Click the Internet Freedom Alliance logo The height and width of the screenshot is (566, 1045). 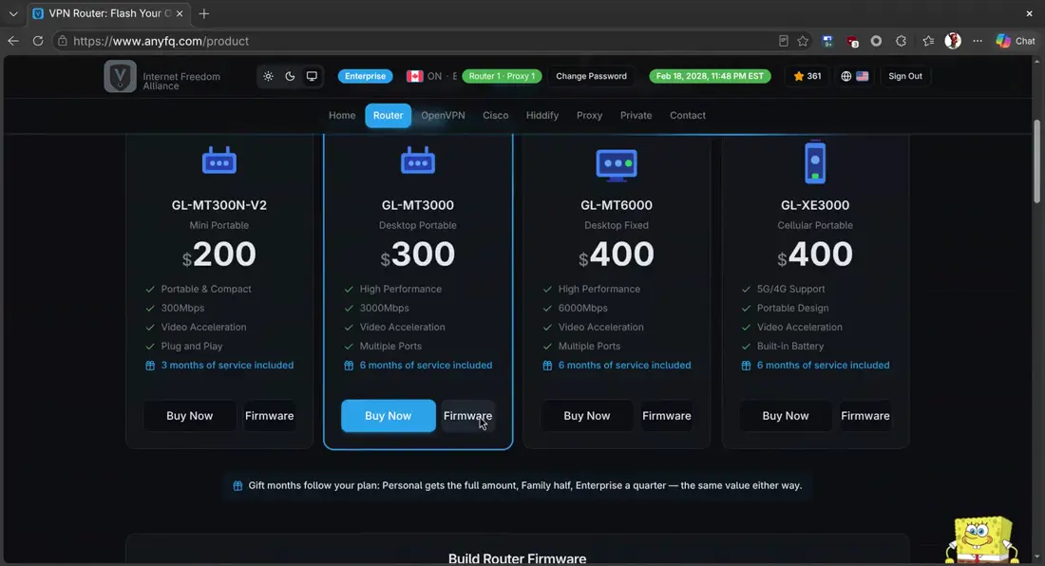[120, 76]
